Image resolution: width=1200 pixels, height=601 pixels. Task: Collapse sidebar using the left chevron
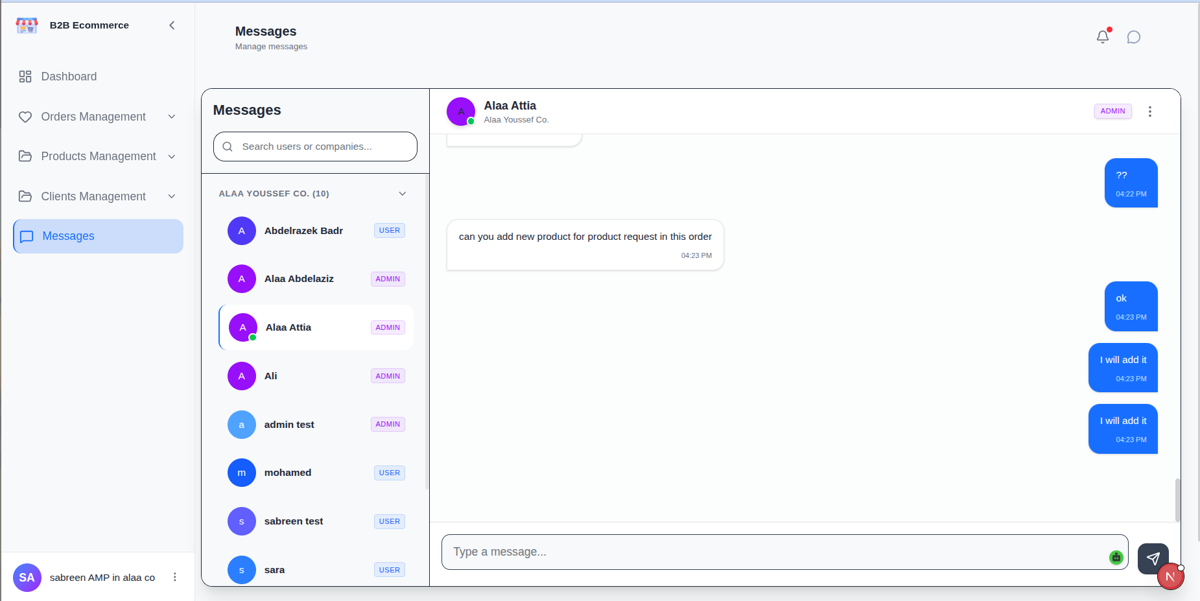coord(172,25)
